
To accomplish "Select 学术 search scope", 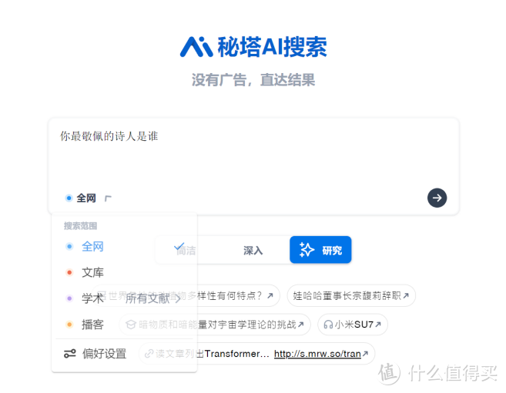I will click(x=92, y=298).
